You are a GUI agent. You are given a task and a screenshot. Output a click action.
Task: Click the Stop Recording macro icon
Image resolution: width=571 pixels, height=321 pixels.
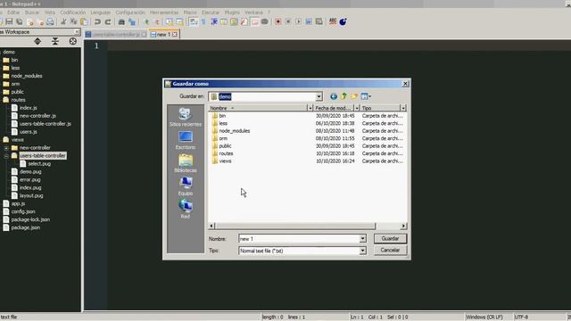pyautogui.click(x=288, y=21)
